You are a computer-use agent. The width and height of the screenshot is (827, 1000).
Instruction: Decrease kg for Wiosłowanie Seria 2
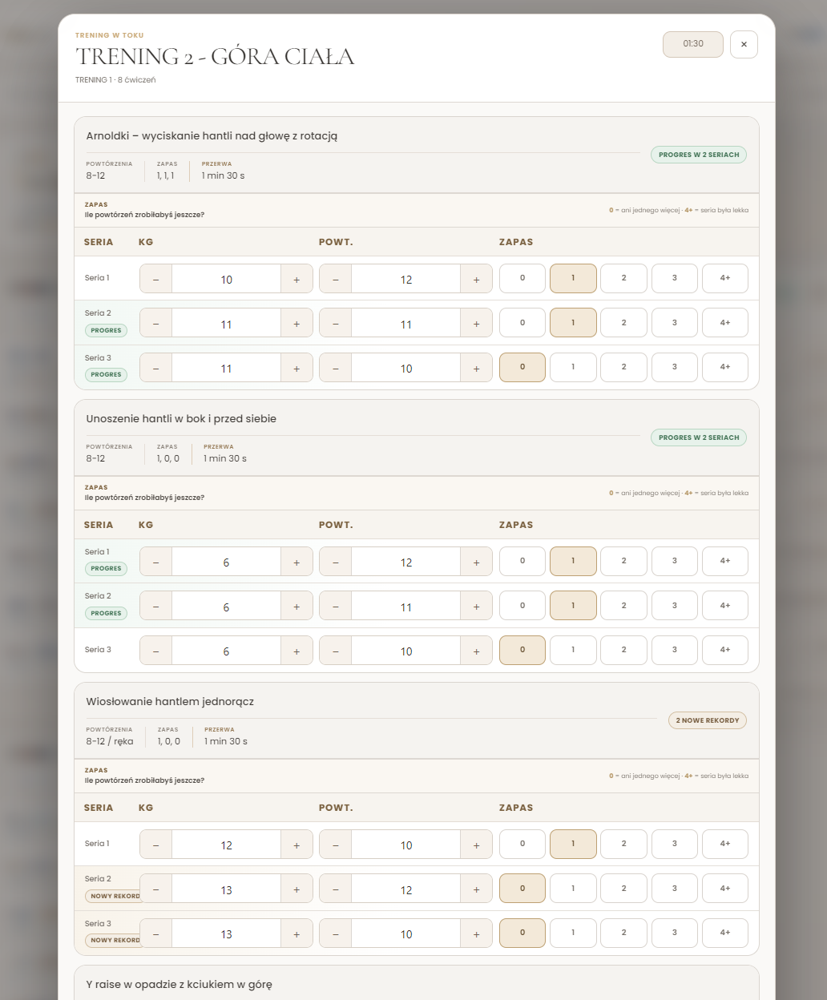point(156,889)
